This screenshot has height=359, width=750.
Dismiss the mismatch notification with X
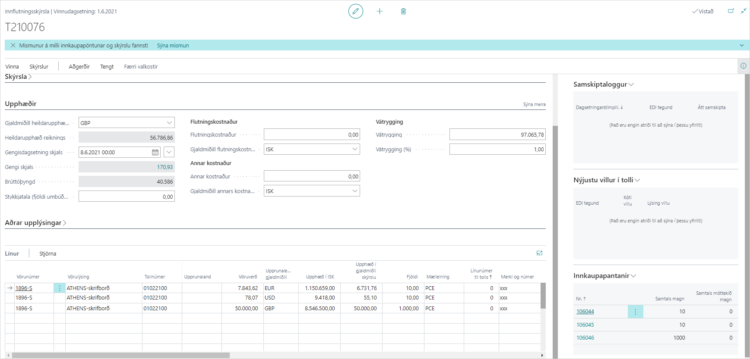click(13, 45)
